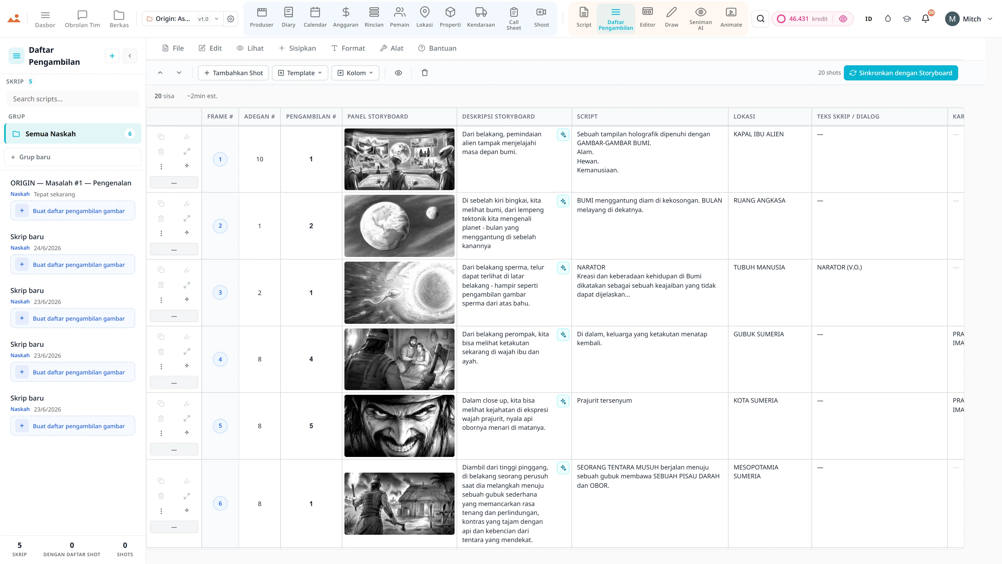
Task: Click AI sparkle icon in frame 3 description
Action: [x=563, y=268]
